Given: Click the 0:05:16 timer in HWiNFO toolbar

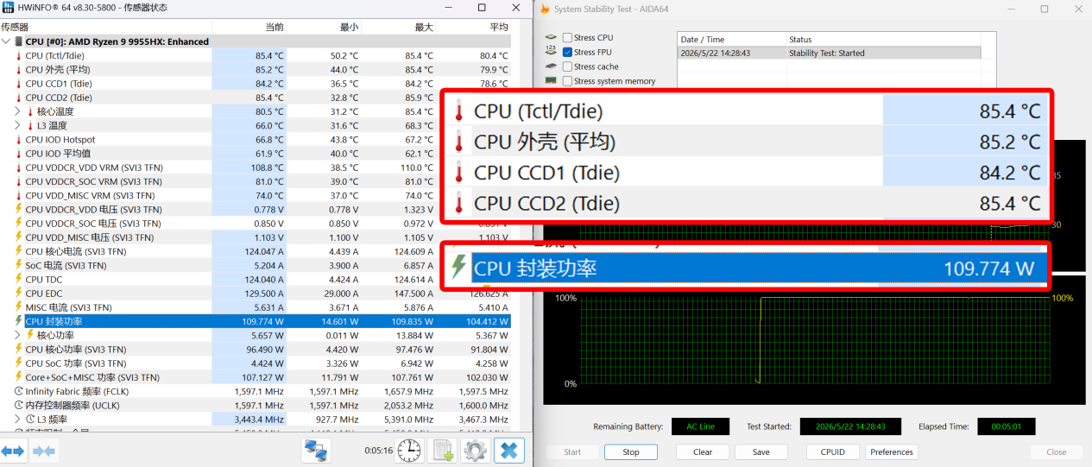Looking at the screenshot, I should click(379, 450).
